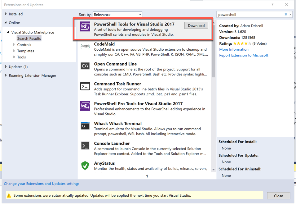The image size is (296, 205).
Task: Click the Scheduled For Install label
Action: [x=237, y=142]
